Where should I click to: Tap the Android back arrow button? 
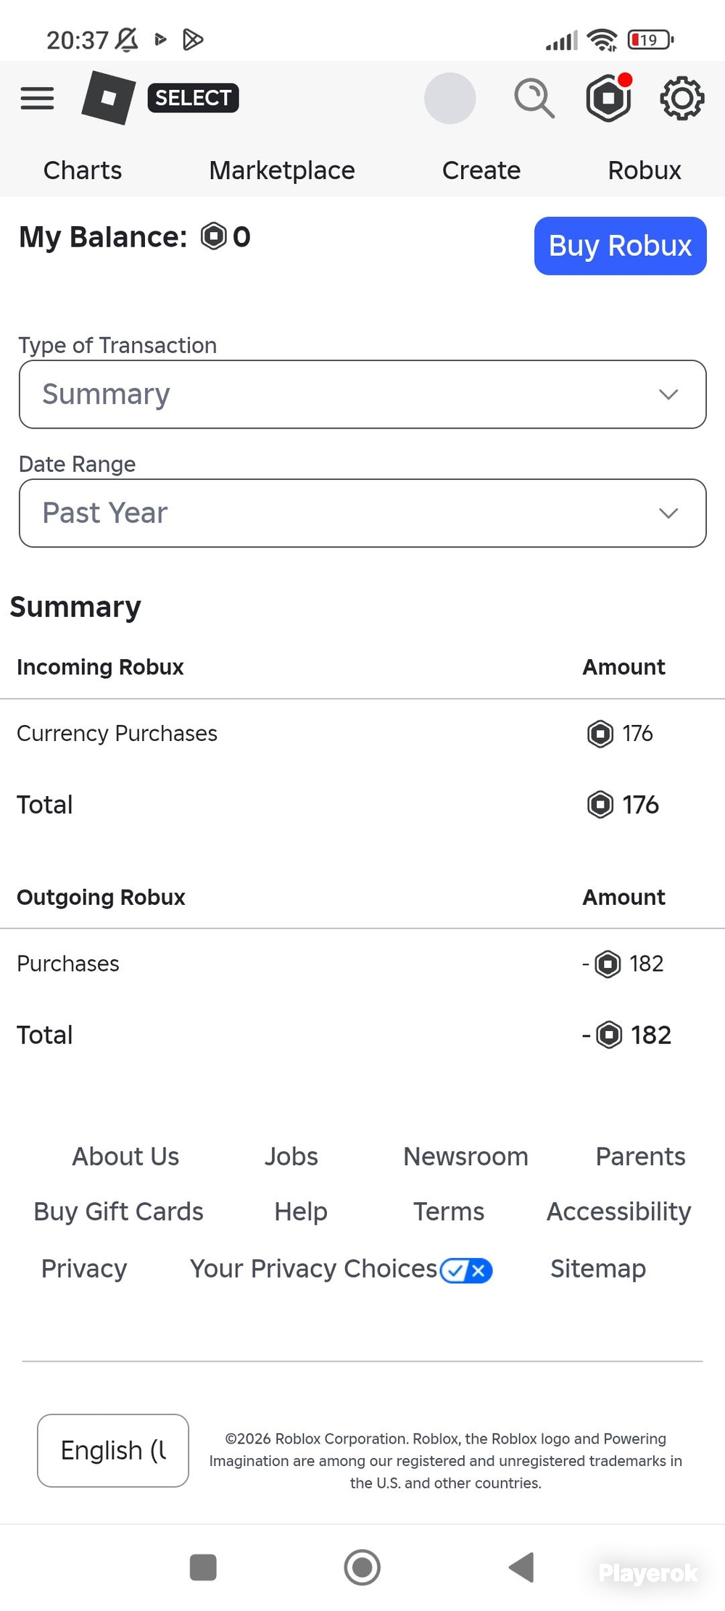point(521,1567)
